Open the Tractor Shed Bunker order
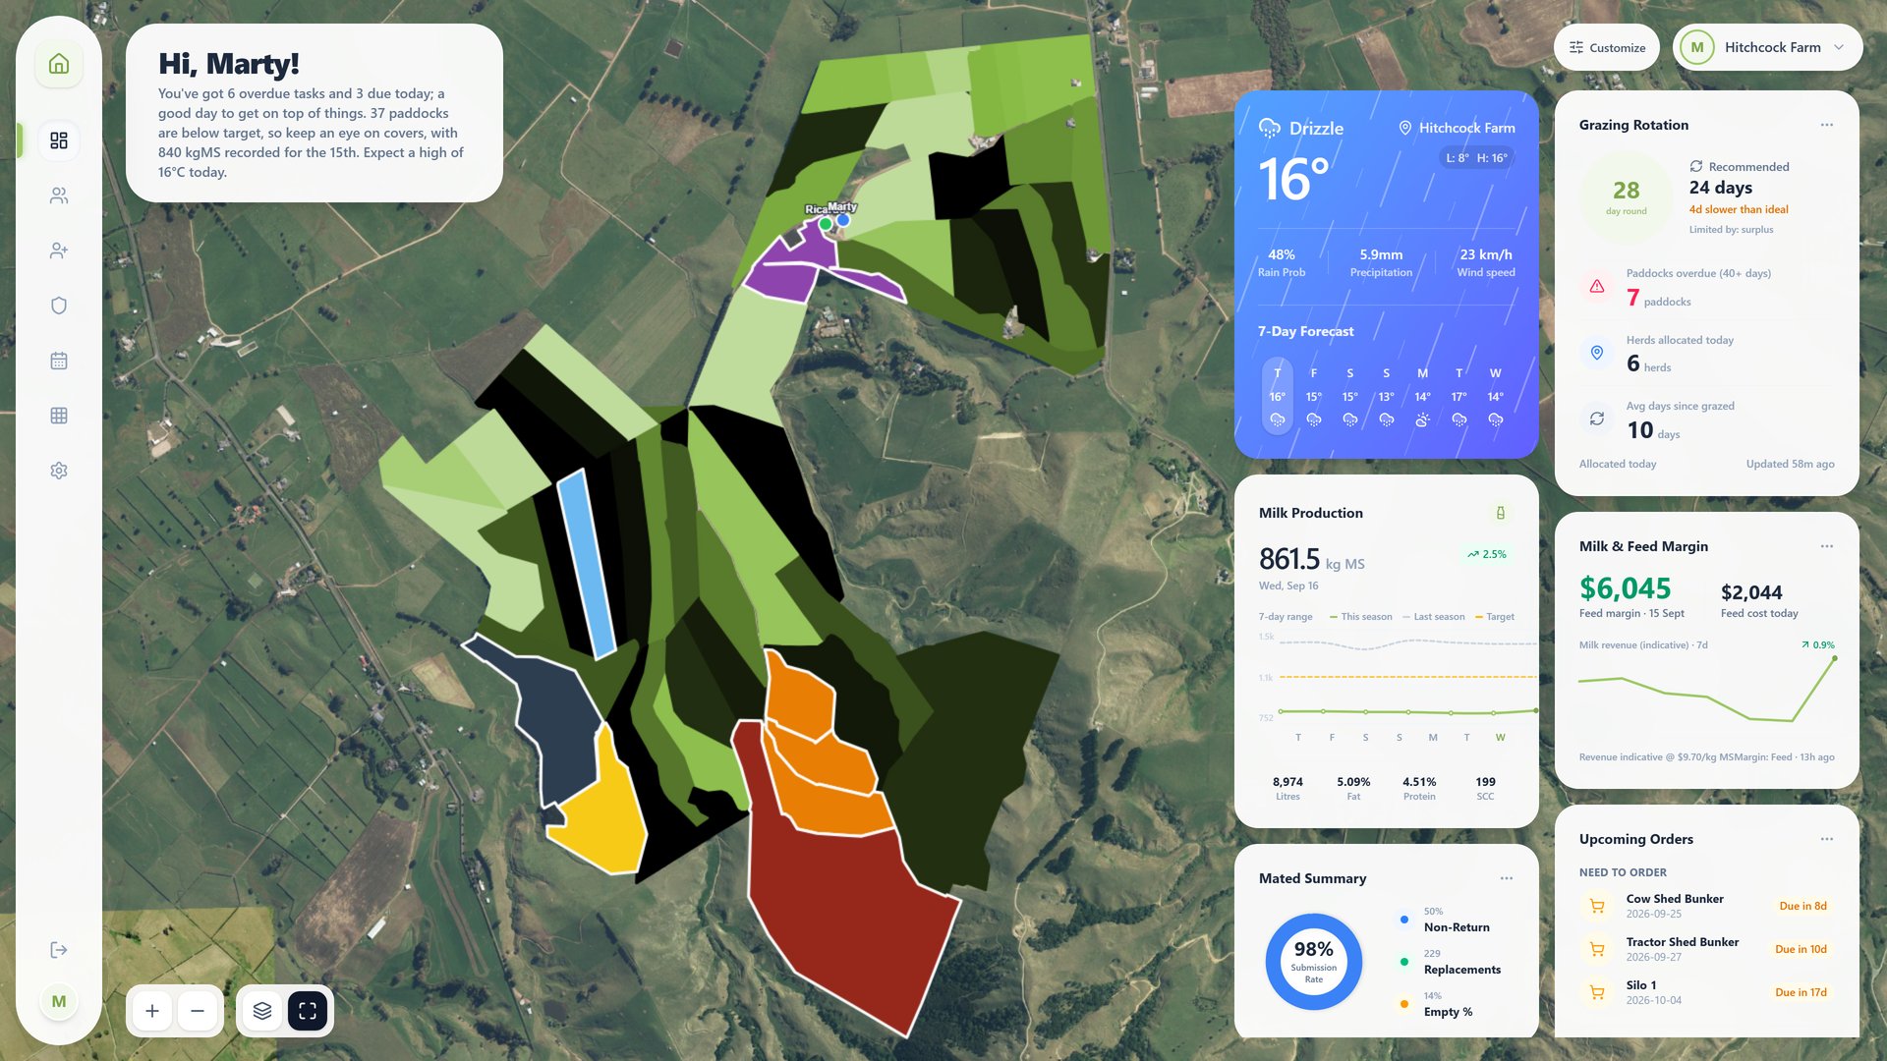This screenshot has height=1061, width=1887. click(1706, 949)
